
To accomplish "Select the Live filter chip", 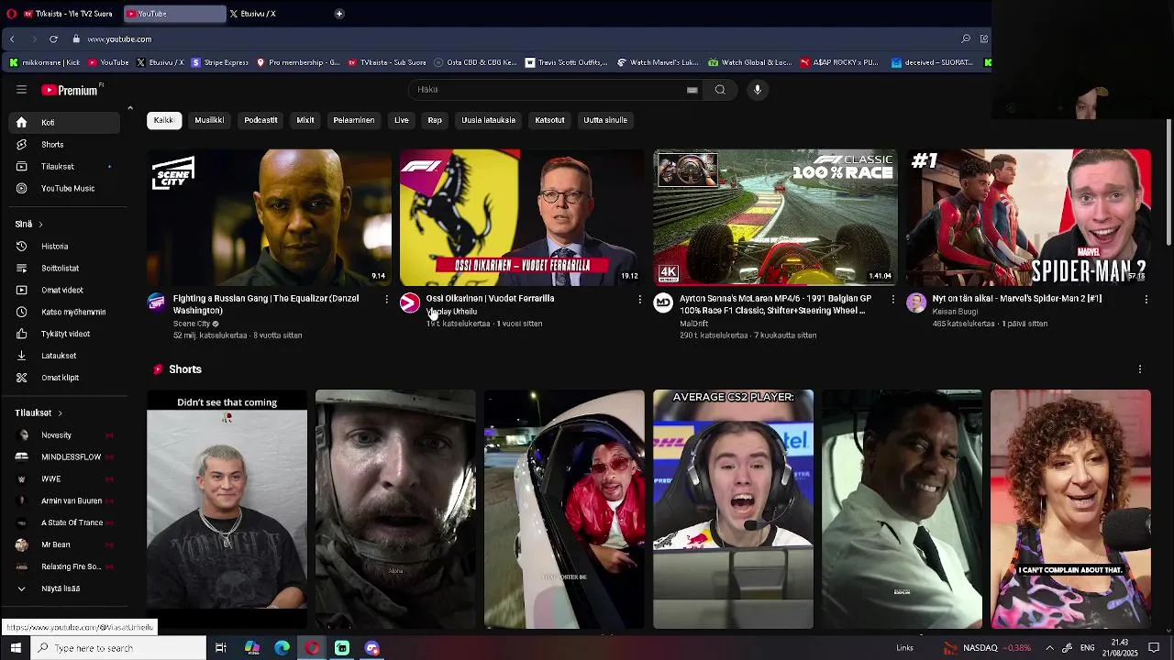I will click(402, 120).
